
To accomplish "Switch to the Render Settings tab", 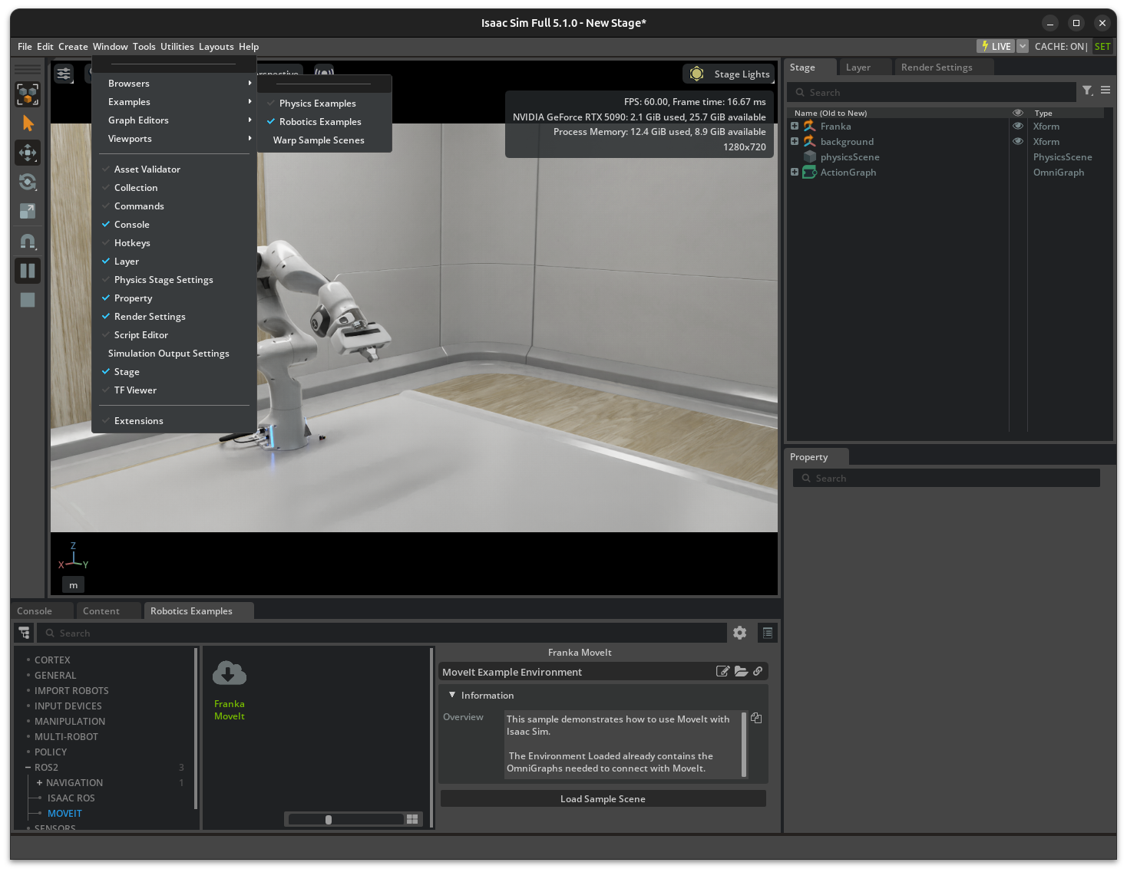I will click(x=936, y=67).
